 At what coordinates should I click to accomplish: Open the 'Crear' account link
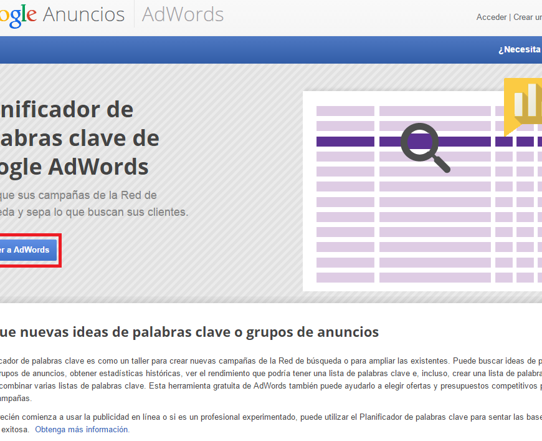(x=528, y=17)
